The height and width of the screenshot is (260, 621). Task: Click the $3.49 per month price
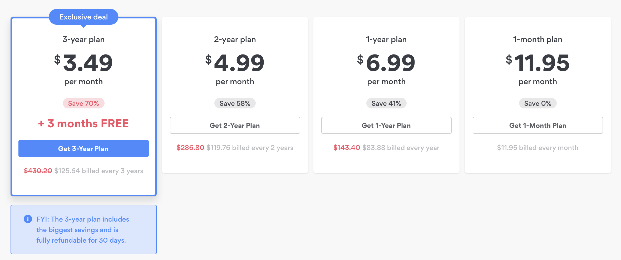coord(83,63)
